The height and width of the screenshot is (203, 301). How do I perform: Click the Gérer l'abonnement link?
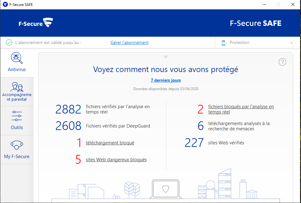click(130, 42)
